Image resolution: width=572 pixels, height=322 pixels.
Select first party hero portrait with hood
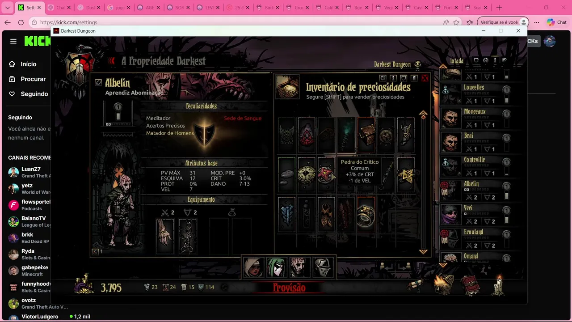coord(253,267)
